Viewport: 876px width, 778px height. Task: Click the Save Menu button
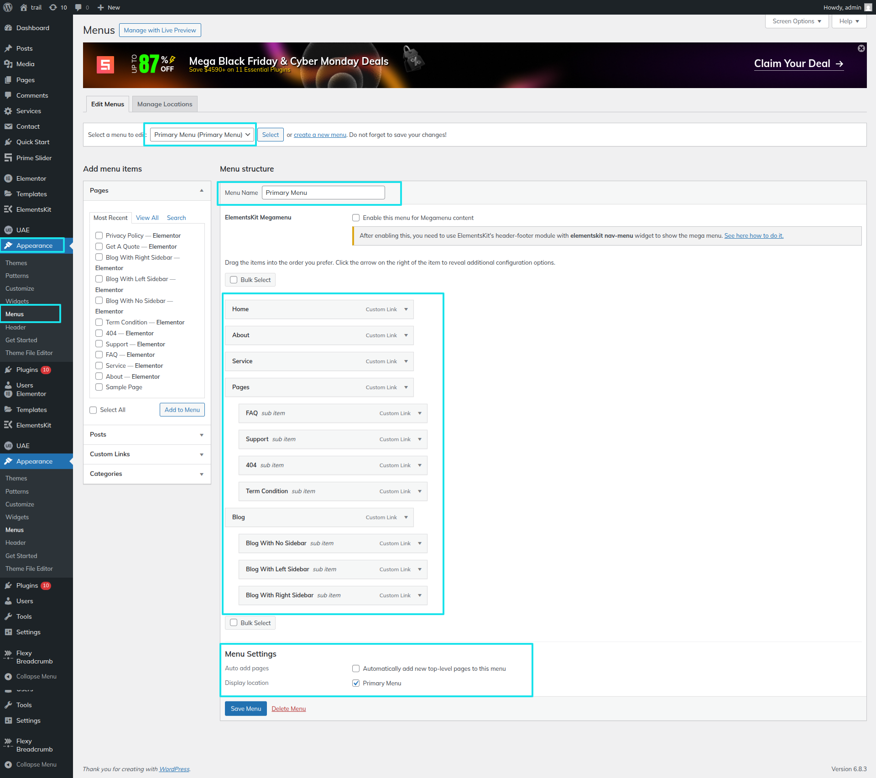(x=245, y=709)
